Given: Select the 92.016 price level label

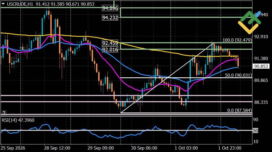Looking at the screenshot, I should 110,49.
